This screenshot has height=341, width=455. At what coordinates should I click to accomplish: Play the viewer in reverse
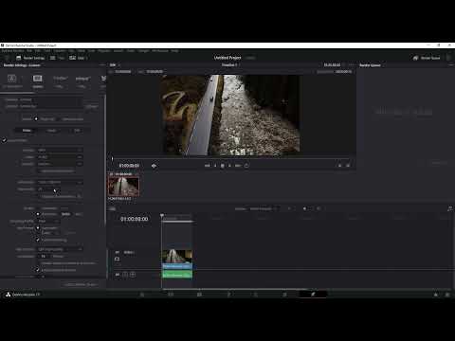click(215, 166)
